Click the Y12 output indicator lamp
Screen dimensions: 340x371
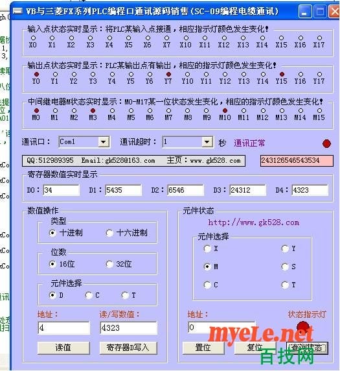pos(225,75)
